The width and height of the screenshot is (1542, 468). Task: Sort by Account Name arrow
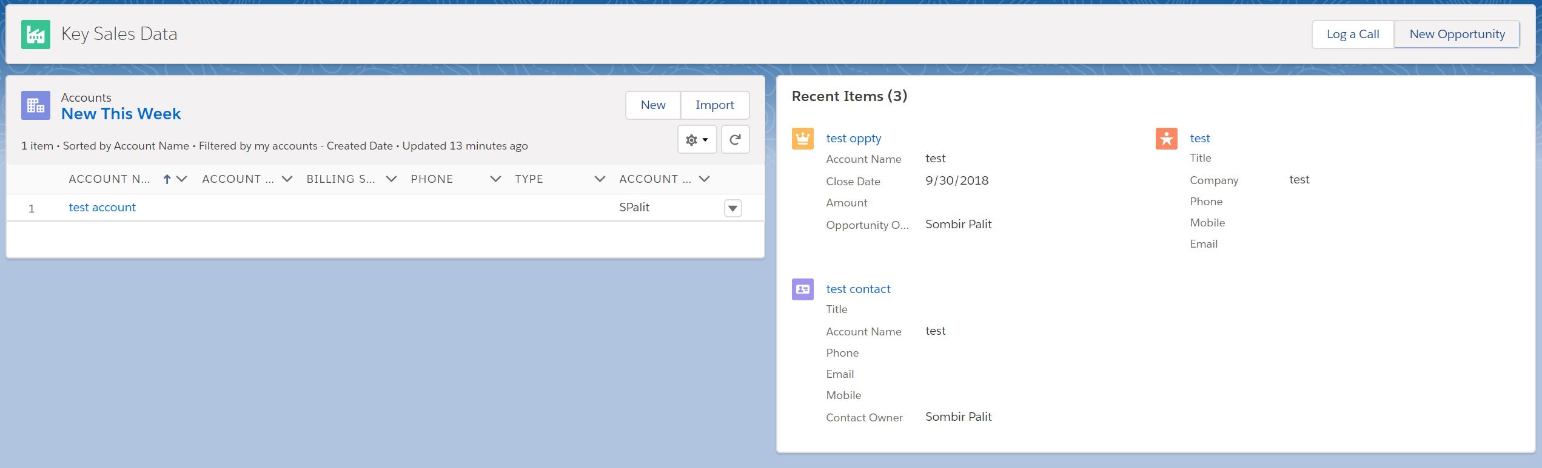coord(167,179)
